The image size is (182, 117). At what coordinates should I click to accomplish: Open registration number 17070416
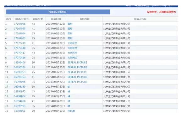(x=19, y=58)
